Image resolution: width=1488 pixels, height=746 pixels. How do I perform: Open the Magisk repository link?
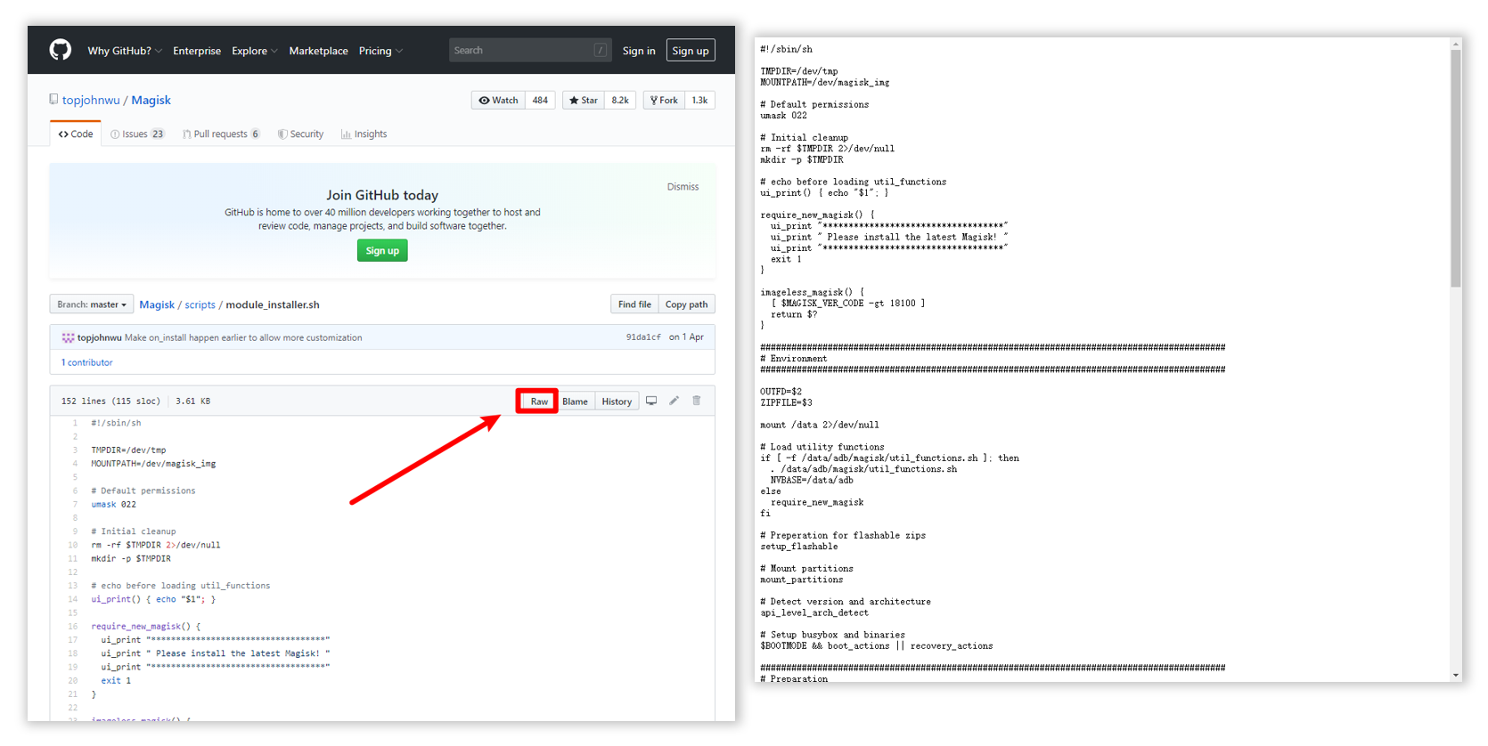click(x=151, y=100)
